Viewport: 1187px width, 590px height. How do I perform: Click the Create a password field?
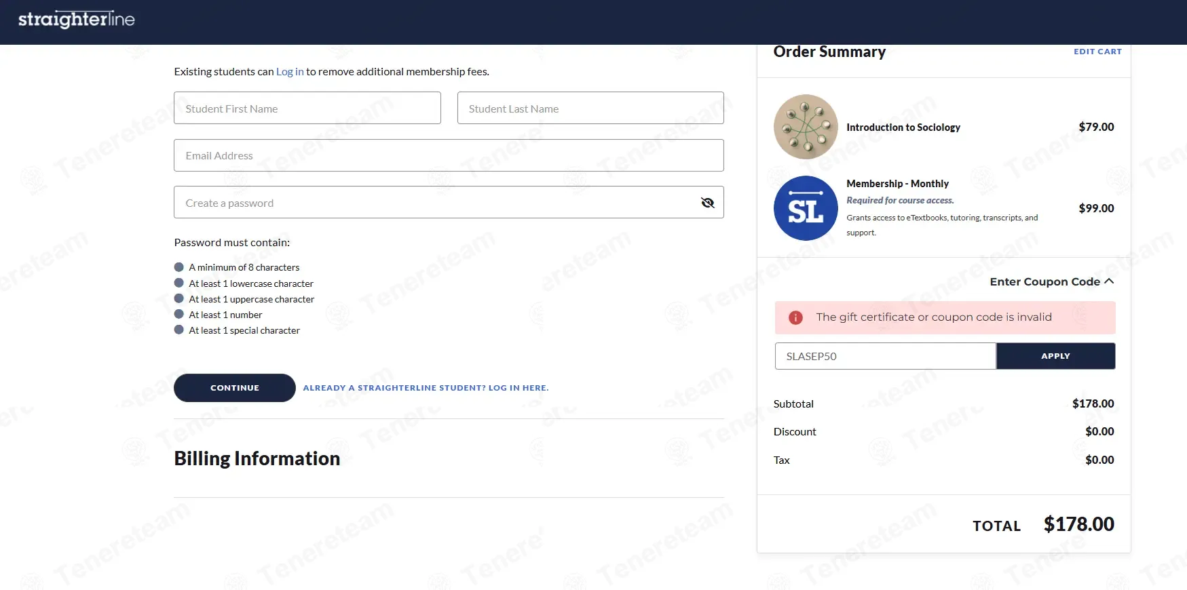pos(449,203)
